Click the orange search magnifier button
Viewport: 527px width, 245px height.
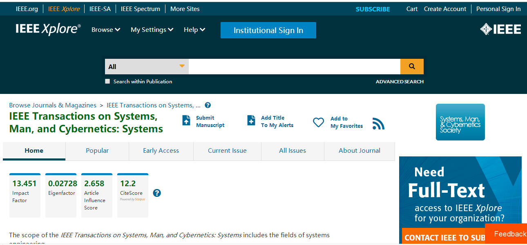click(412, 67)
